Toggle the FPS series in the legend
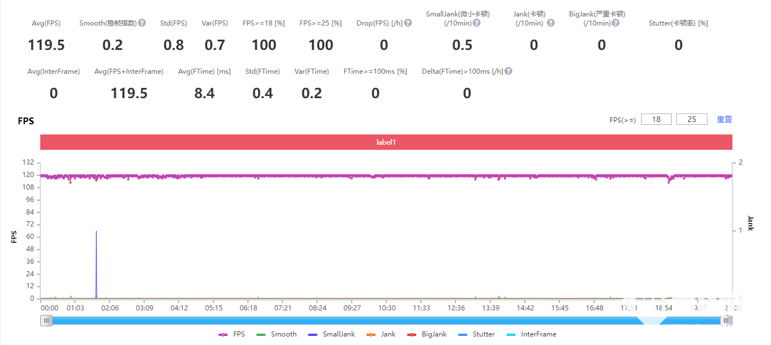Viewport: 771px width, 345px height. pos(232,334)
